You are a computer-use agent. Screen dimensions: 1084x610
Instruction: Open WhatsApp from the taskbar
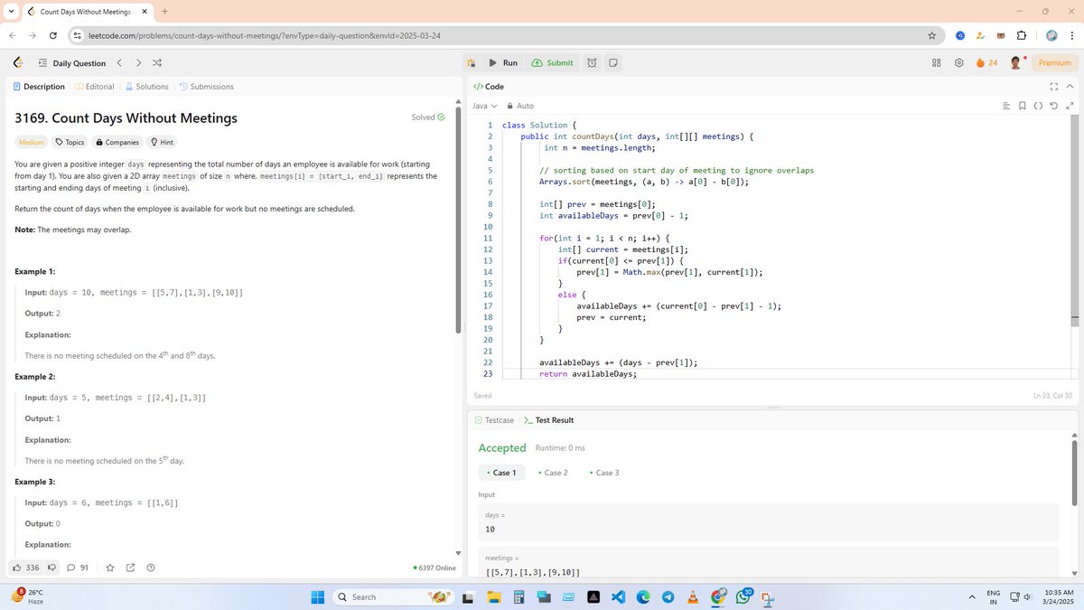click(x=743, y=597)
